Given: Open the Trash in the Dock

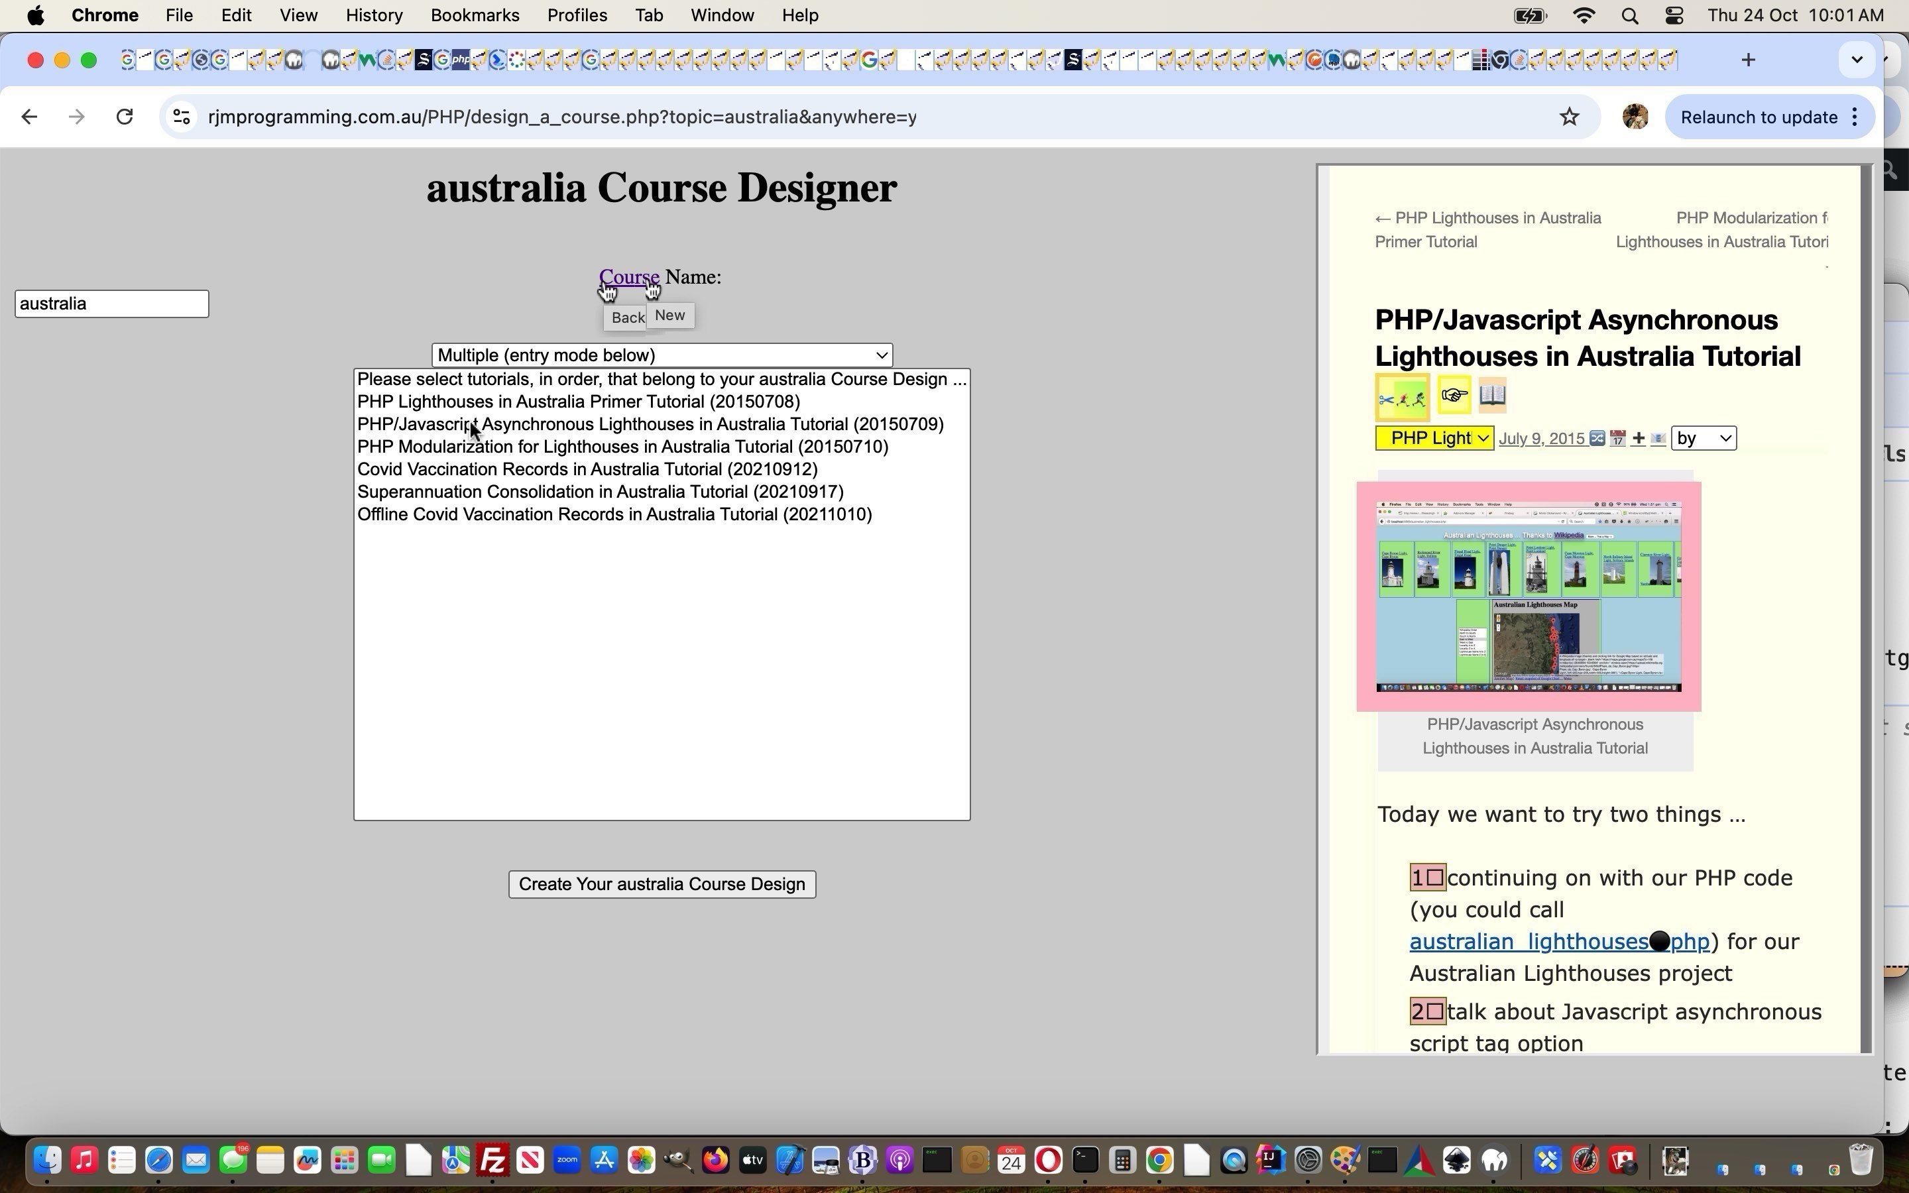Looking at the screenshot, I should pyautogui.click(x=1861, y=1161).
